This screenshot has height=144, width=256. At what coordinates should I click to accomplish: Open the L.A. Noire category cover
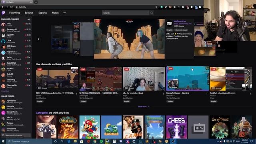tap(133, 127)
